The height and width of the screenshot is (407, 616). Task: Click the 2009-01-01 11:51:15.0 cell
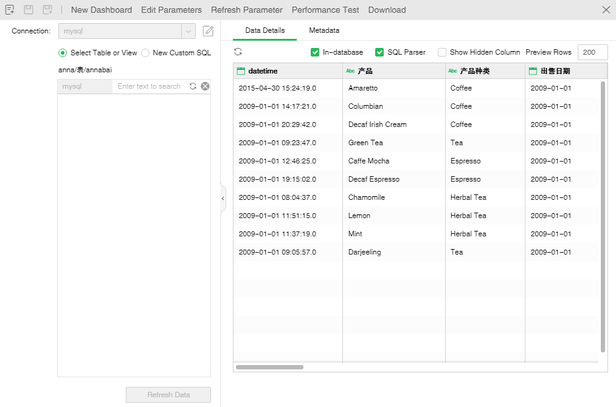coord(288,216)
